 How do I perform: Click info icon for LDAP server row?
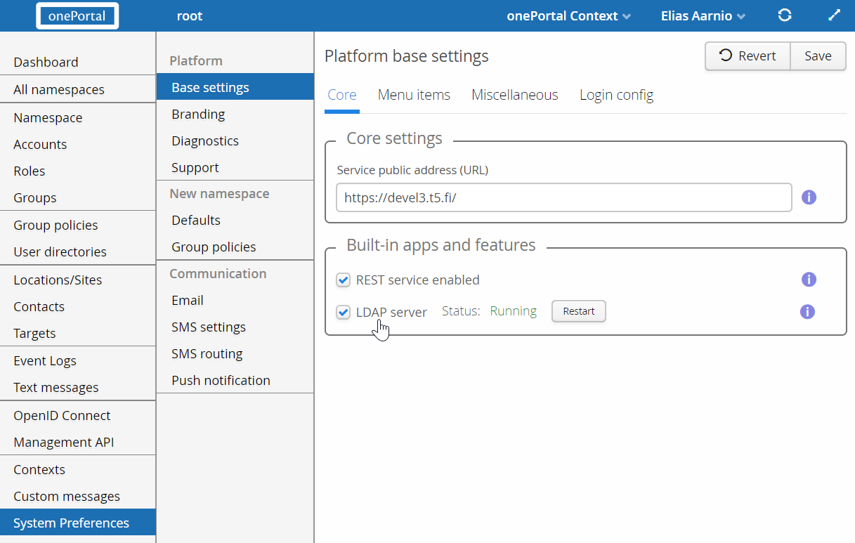coord(807,311)
